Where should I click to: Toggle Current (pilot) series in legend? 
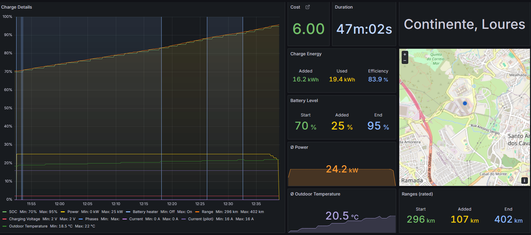point(201,219)
